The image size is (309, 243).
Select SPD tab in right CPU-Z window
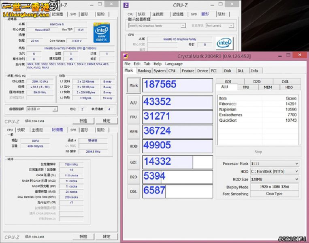click(194, 14)
